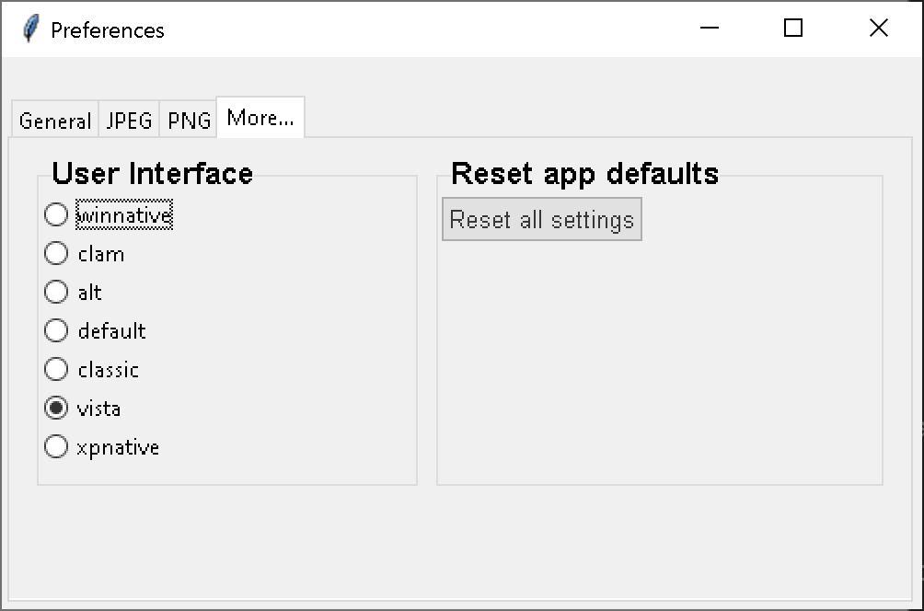Click the Reset app defaults heading
Image resolution: width=924 pixels, height=611 pixels.
point(584,173)
